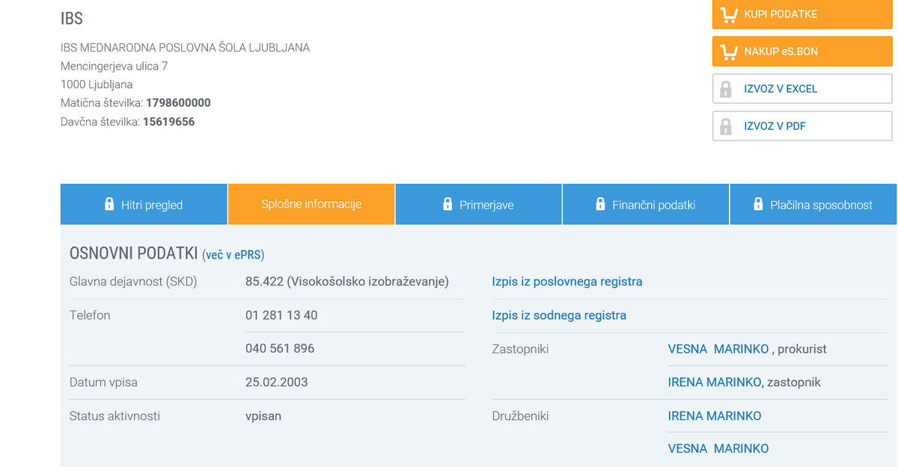Screen dimensions: 898x467
Task: Click '85.422 (Visokošolsko izobraževanje)' value
Action: coord(347,282)
